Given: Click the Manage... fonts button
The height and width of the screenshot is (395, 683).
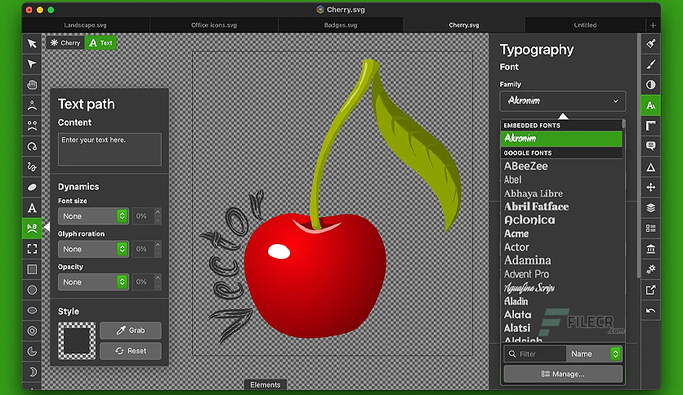Looking at the screenshot, I should tap(563, 374).
